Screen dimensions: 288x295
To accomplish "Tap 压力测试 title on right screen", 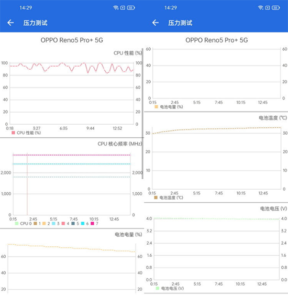I will (180, 23).
